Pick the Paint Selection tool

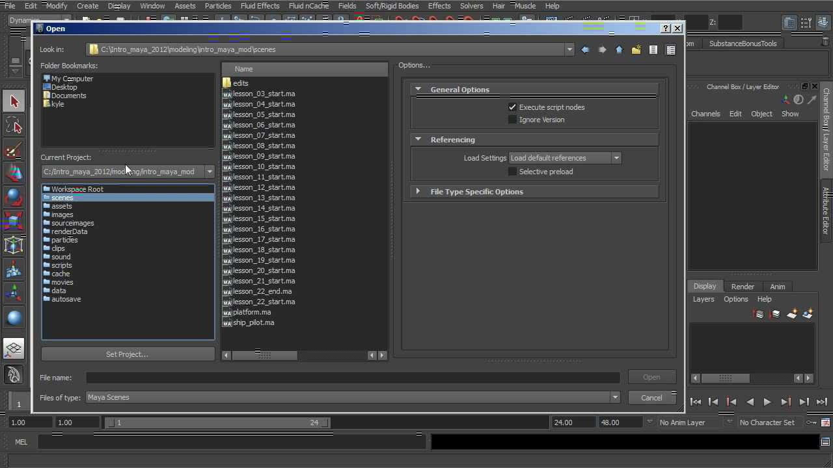coord(14,149)
